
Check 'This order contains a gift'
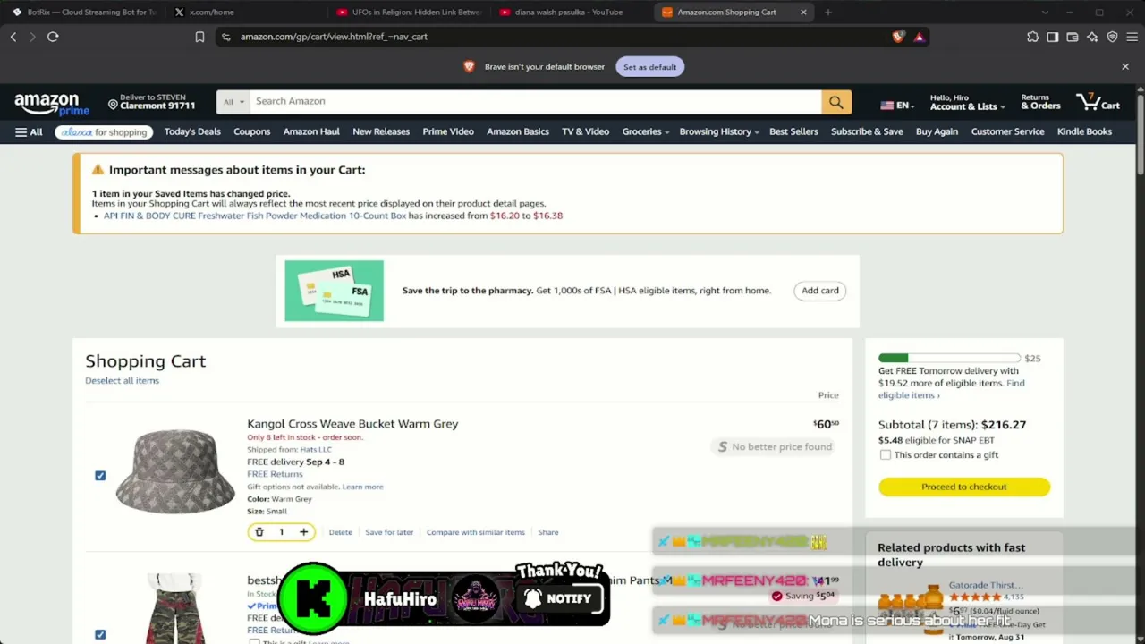tap(886, 455)
